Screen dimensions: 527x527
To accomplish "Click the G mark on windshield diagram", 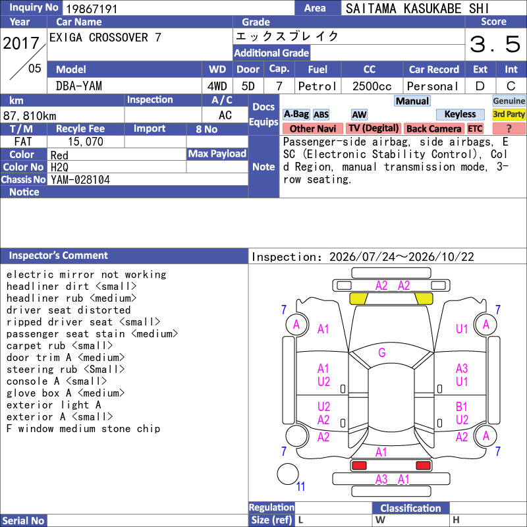I will pos(382,352).
